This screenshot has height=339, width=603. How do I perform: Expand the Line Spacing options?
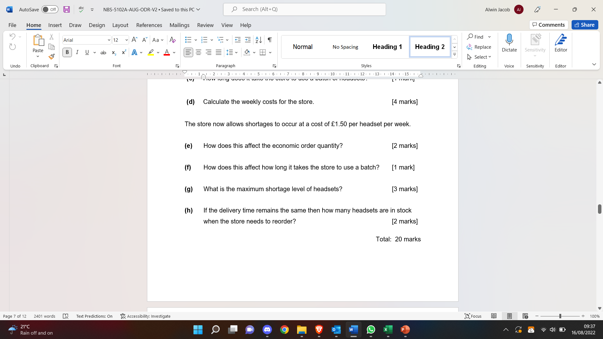(x=236, y=52)
